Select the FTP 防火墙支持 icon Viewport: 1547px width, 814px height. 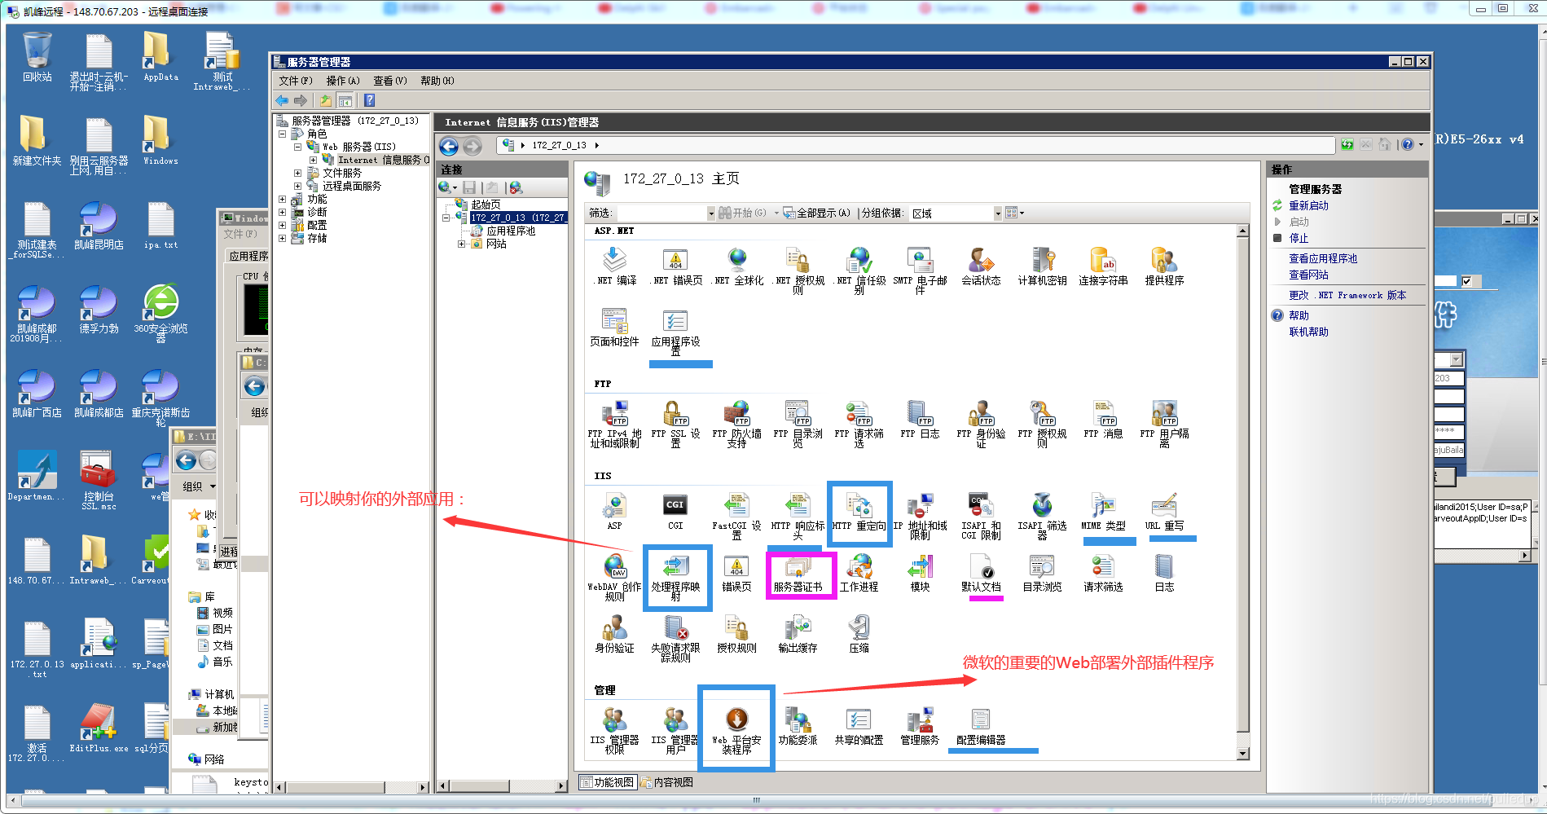coord(736,424)
